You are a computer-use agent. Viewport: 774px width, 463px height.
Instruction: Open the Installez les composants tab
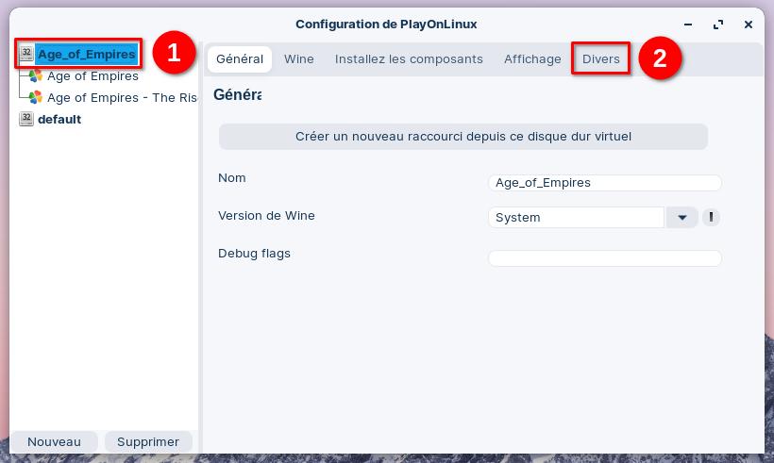pyautogui.click(x=409, y=59)
